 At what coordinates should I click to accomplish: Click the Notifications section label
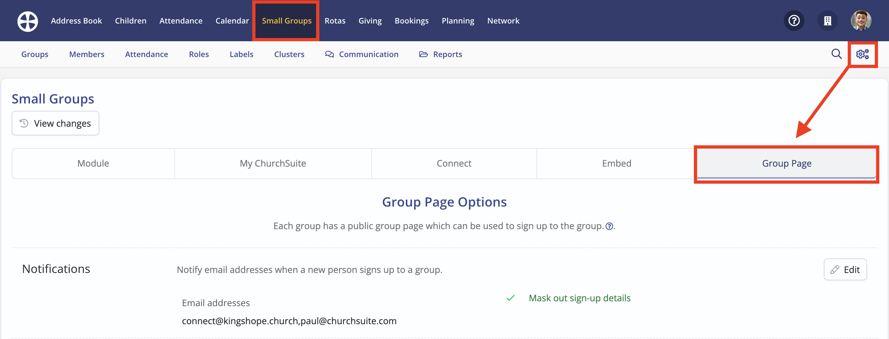click(x=56, y=269)
